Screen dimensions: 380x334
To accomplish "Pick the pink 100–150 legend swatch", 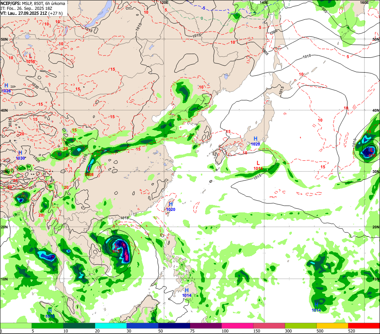I will [237, 326].
